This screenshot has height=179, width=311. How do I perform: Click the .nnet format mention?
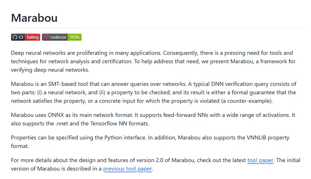pos(62,123)
